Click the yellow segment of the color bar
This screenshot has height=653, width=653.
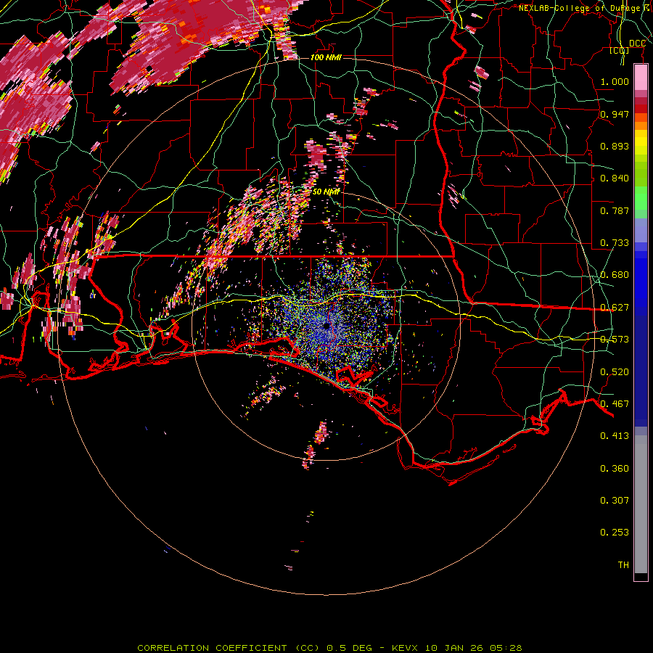641,143
